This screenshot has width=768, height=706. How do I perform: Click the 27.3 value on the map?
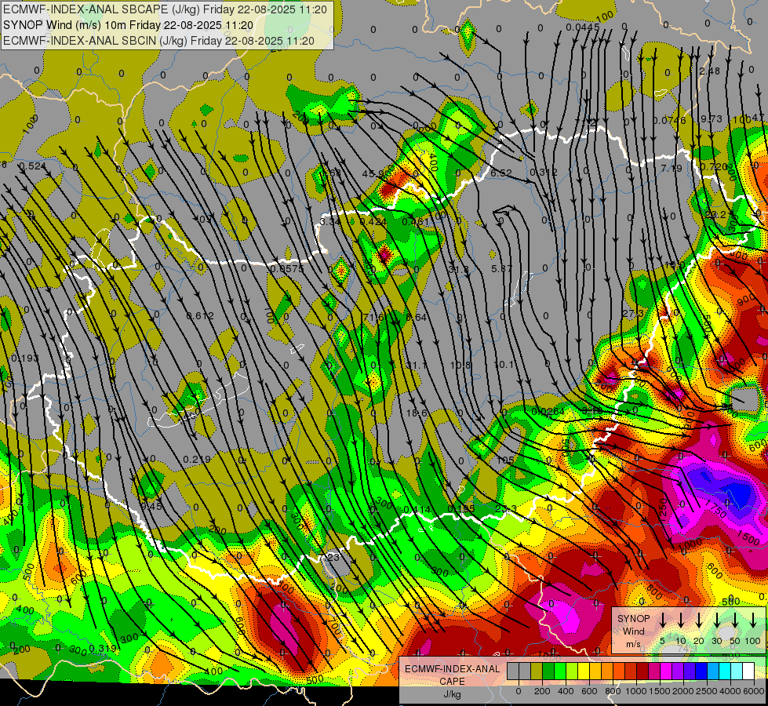tap(633, 313)
